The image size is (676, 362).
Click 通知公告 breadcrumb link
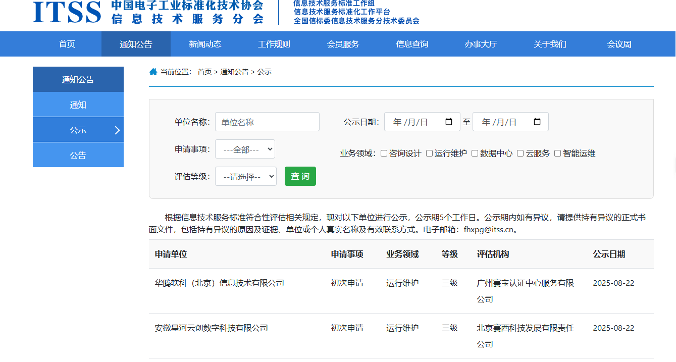pos(234,72)
